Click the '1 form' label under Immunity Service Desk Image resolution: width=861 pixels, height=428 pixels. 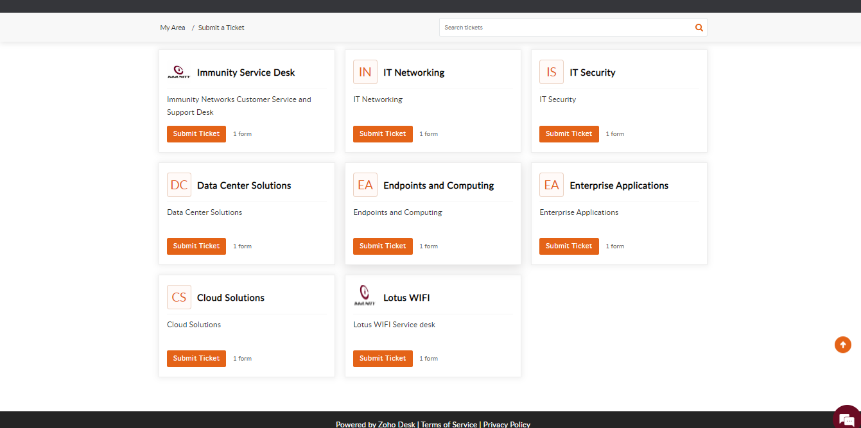coord(242,134)
